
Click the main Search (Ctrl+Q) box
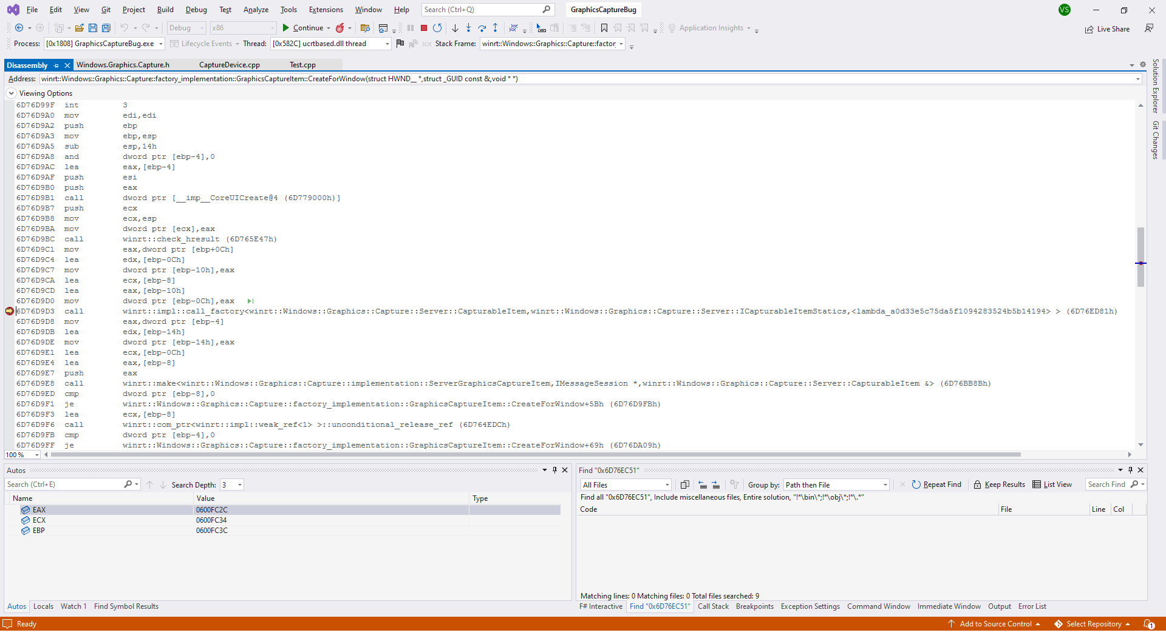point(488,10)
